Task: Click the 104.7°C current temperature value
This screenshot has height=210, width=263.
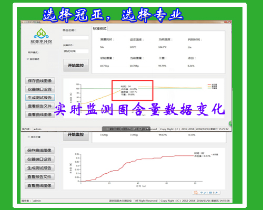Action: click(163, 47)
